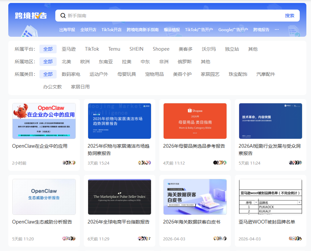Image resolution: width=311 pixels, height=251 pixels.
Task: Click avatar group on 2026年全球电商平台指数报告 card
Action: coord(144,238)
